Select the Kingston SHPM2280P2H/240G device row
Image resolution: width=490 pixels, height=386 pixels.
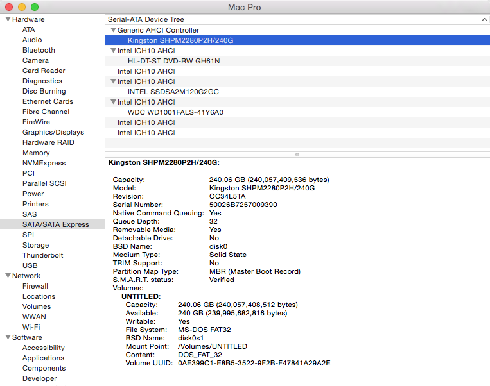[297, 40]
